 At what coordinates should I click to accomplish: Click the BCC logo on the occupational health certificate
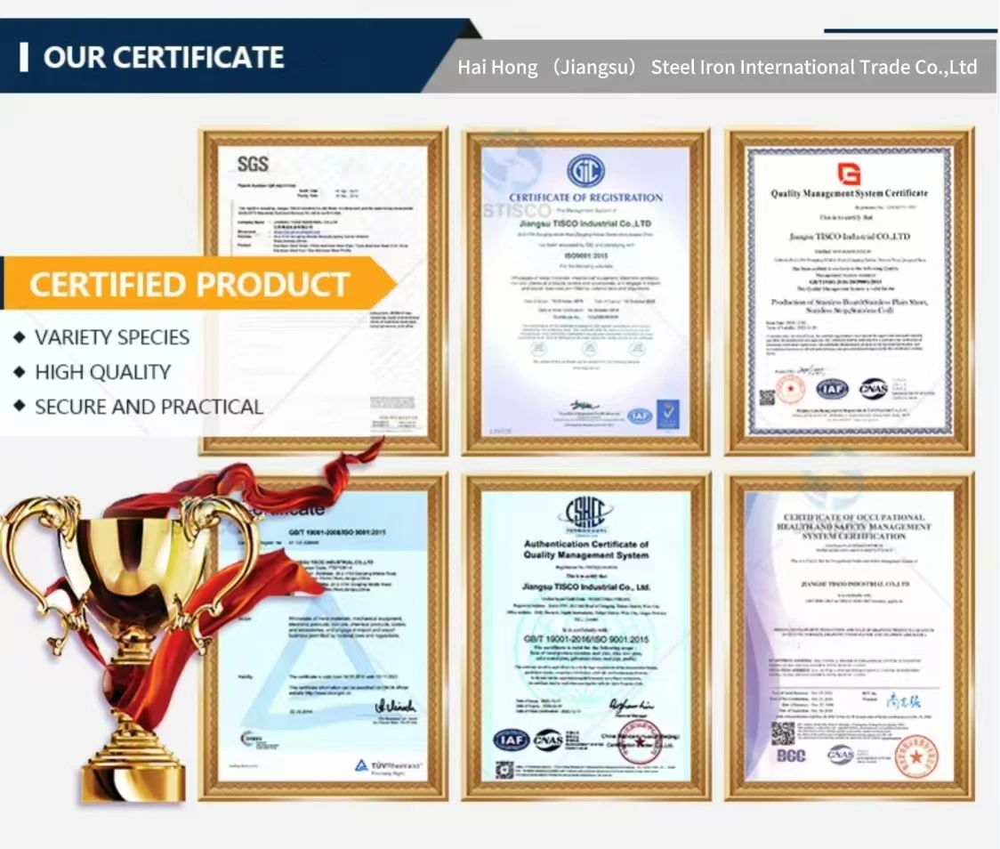pyautogui.click(x=791, y=756)
